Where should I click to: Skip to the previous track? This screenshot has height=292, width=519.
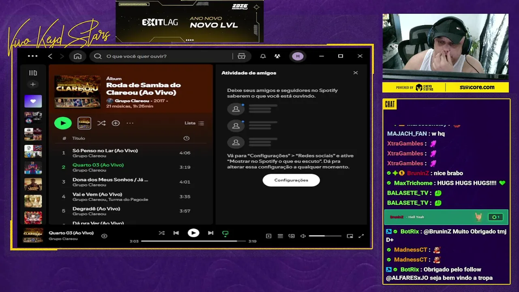click(176, 233)
